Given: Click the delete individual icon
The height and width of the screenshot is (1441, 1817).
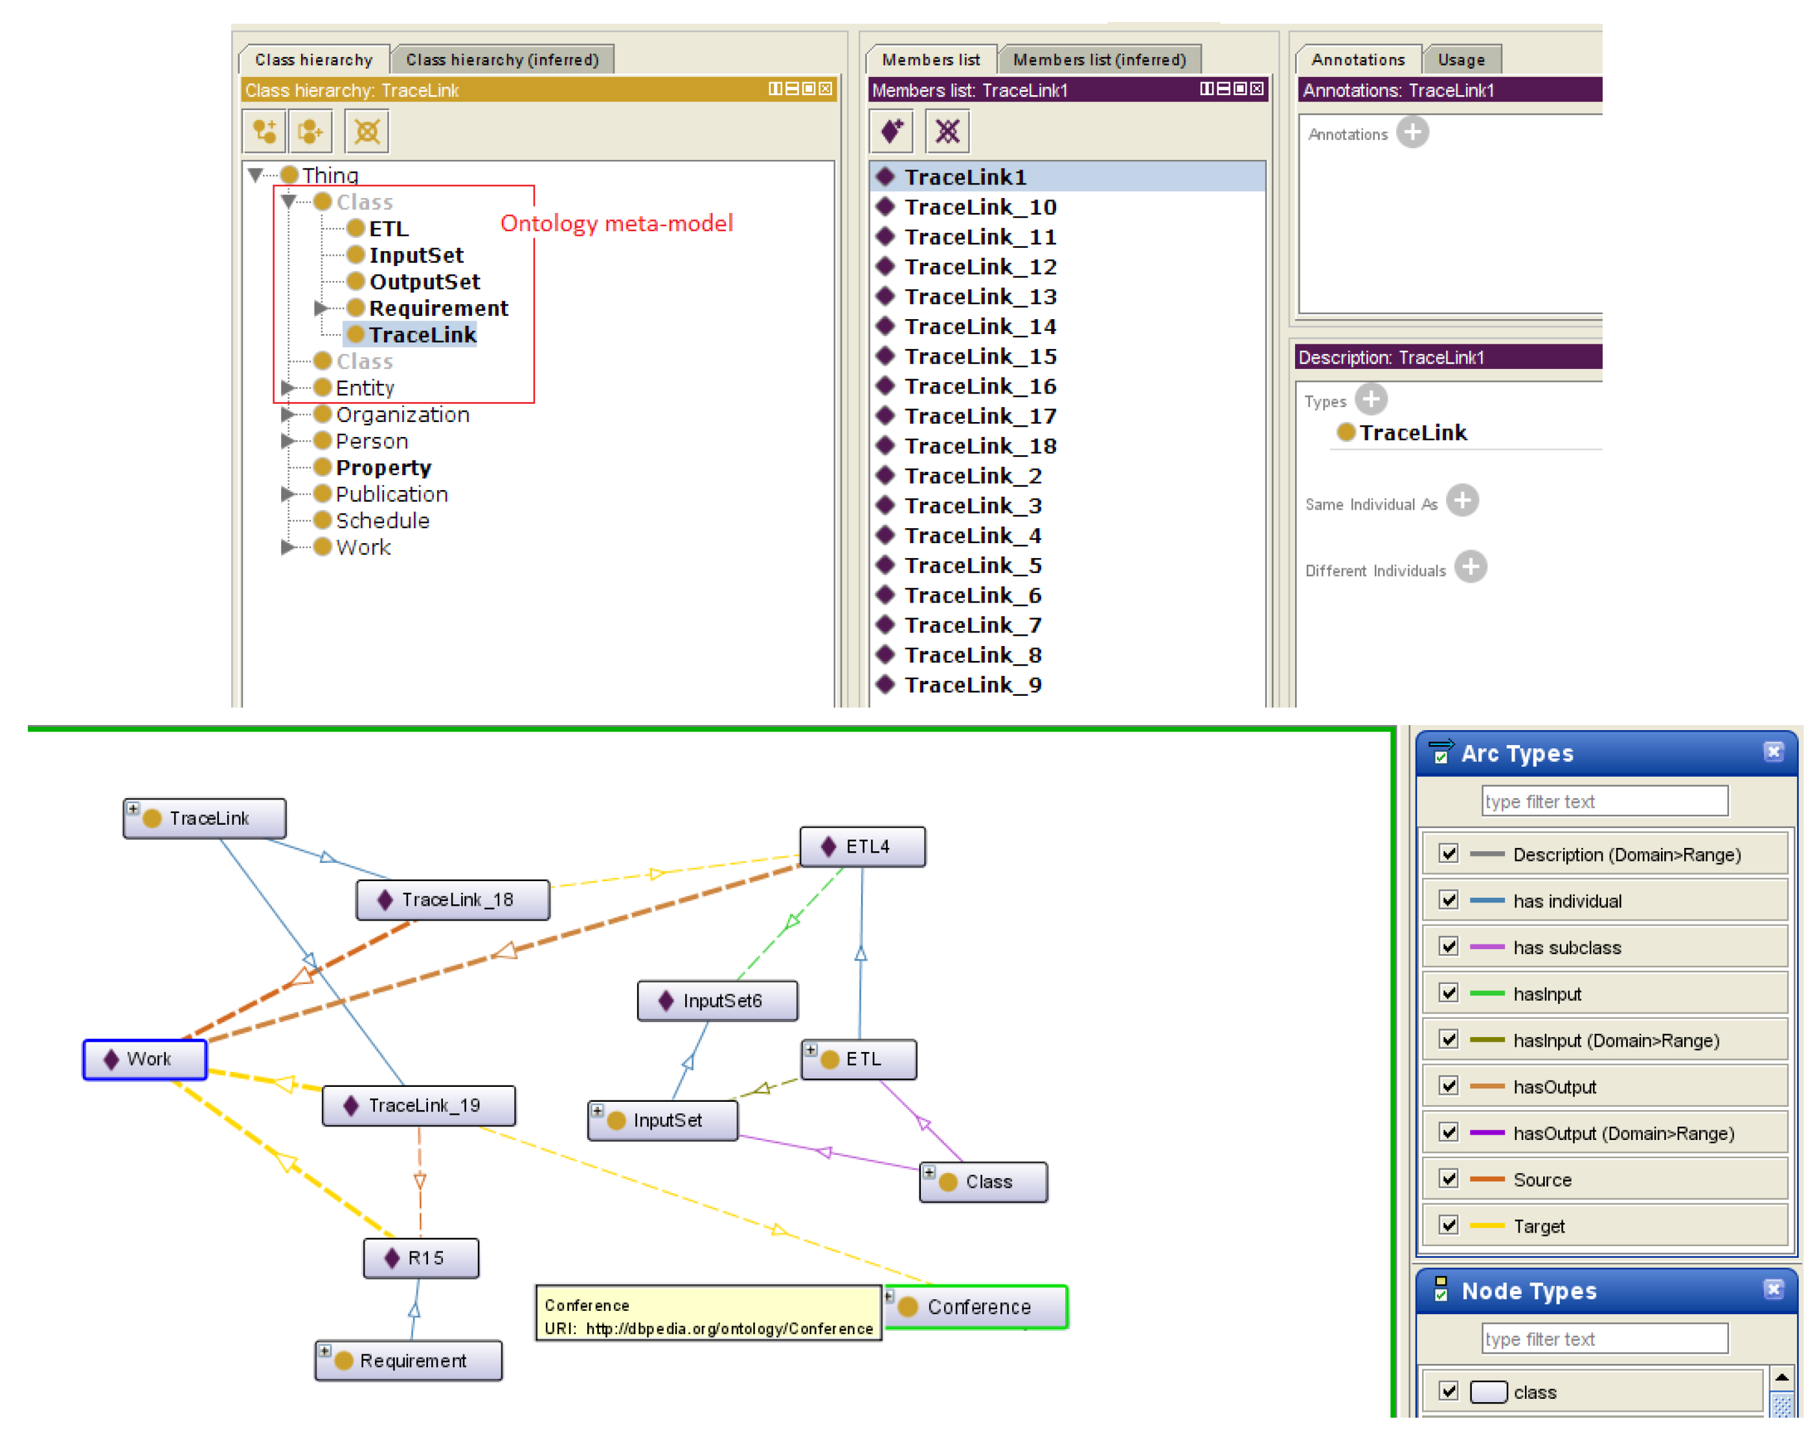Looking at the screenshot, I should [947, 131].
